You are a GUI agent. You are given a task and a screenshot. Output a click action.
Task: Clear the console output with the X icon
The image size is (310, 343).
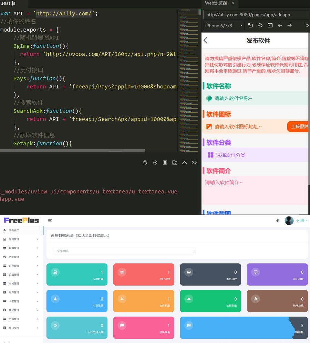194,162
